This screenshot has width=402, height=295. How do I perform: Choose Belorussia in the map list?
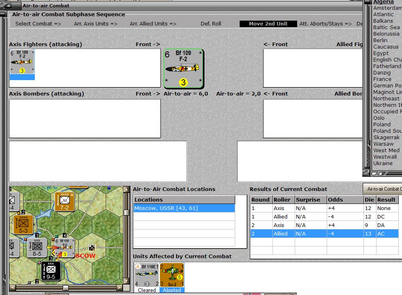pyautogui.click(x=386, y=34)
